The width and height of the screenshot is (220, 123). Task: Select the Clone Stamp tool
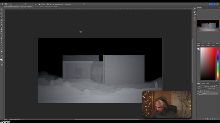click(2, 29)
